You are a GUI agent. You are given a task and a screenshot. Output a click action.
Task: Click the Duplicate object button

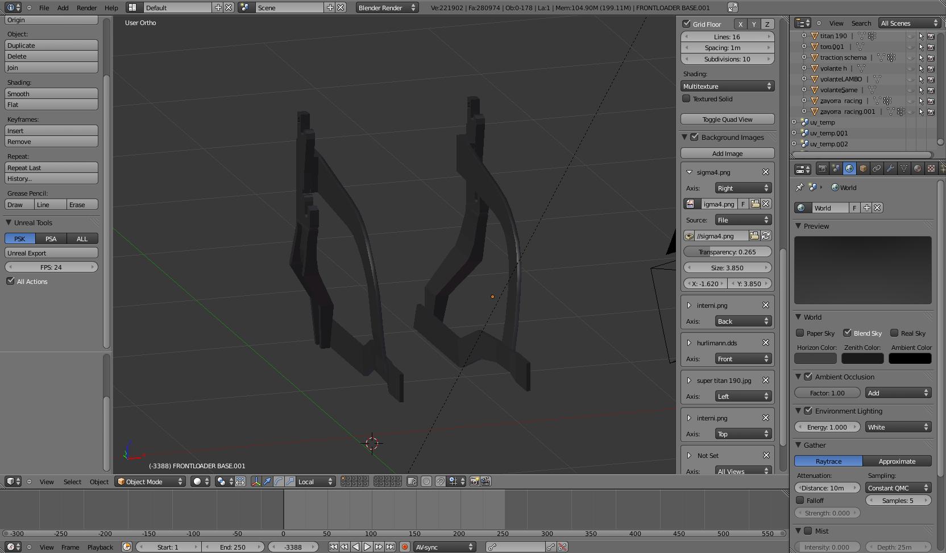click(x=51, y=45)
